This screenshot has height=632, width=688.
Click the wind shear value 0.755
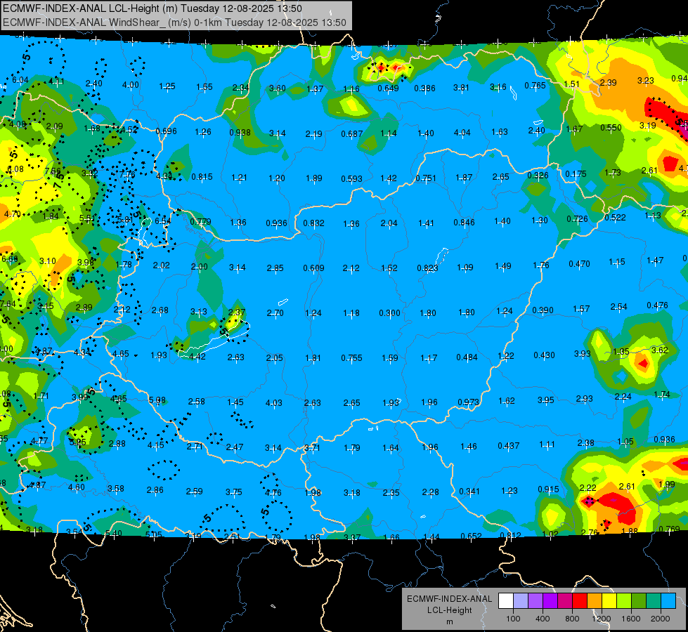coord(352,358)
